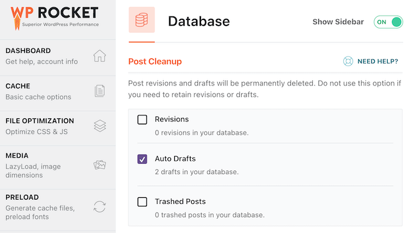Click the Preload refresh arrows icon
The image size is (414, 233).
pyautogui.click(x=99, y=207)
